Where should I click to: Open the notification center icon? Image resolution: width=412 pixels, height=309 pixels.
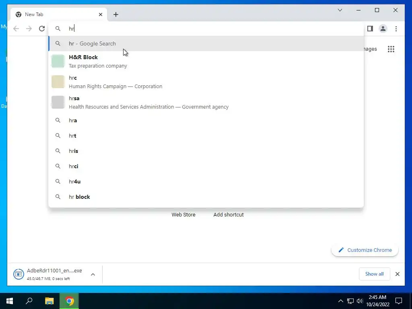pyautogui.click(x=399, y=301)
